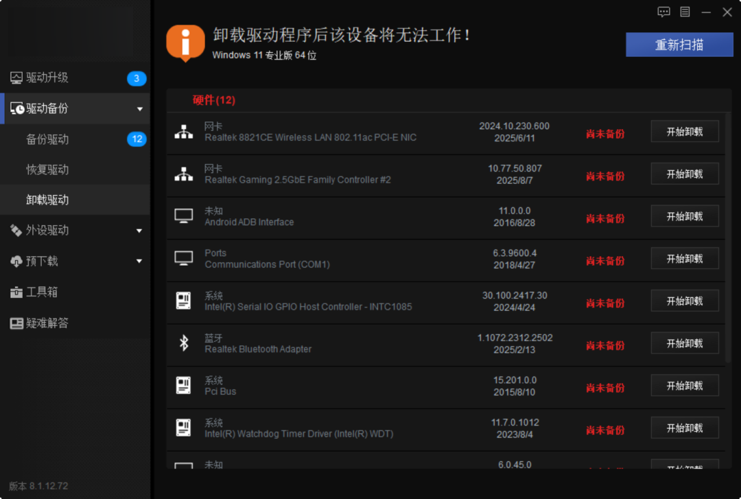Click version 1.1072.2312.2502 text
741x499 pixels.
[515, 338]
